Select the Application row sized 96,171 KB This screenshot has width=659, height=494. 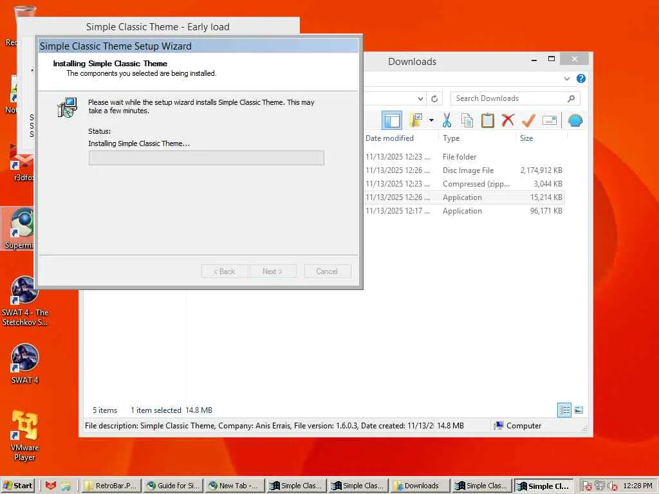[x=464, y=211]
